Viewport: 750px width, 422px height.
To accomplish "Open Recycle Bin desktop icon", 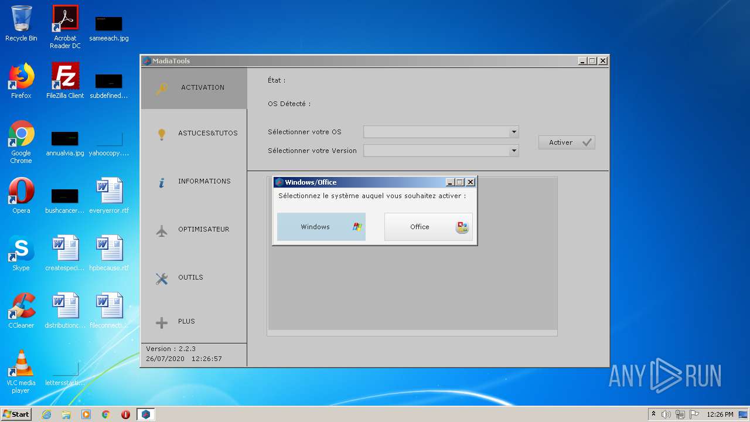I will point(21,23).
